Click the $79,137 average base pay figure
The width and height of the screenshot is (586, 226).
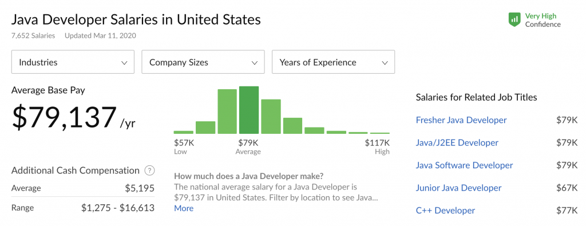tap(64, 118)
